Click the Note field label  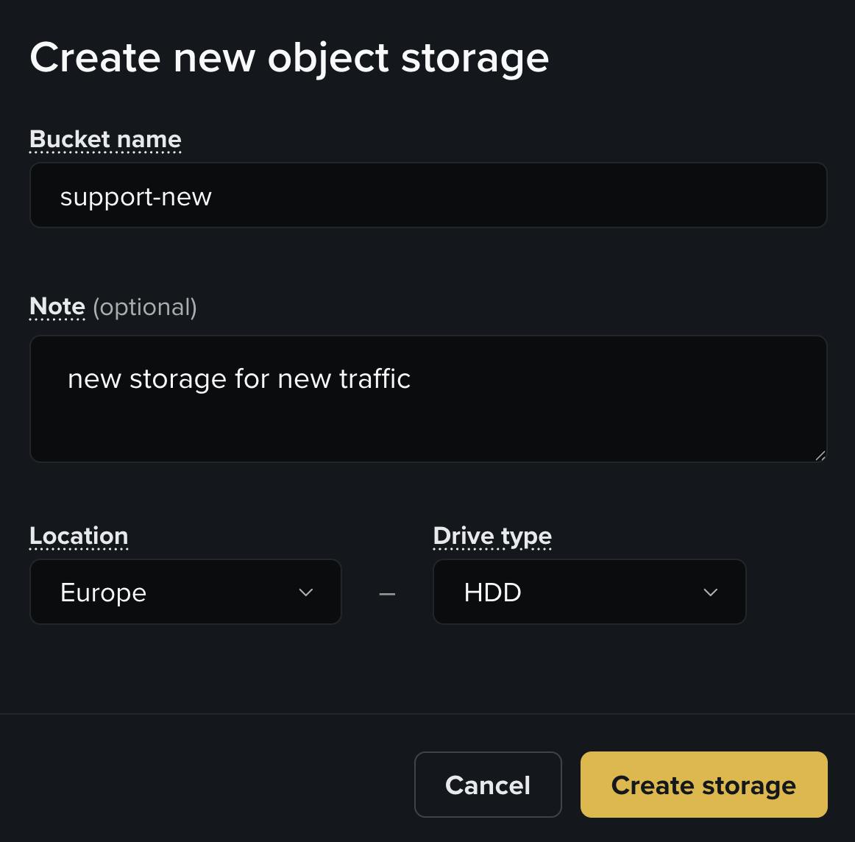click(57, 306)
